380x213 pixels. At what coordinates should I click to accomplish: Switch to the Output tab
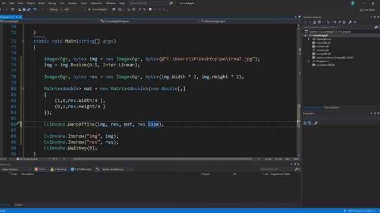[18, 205]
